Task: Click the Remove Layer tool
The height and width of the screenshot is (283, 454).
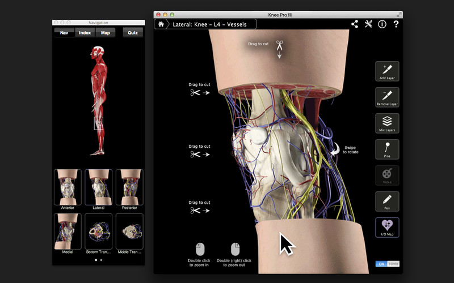Action: point(387,97)
